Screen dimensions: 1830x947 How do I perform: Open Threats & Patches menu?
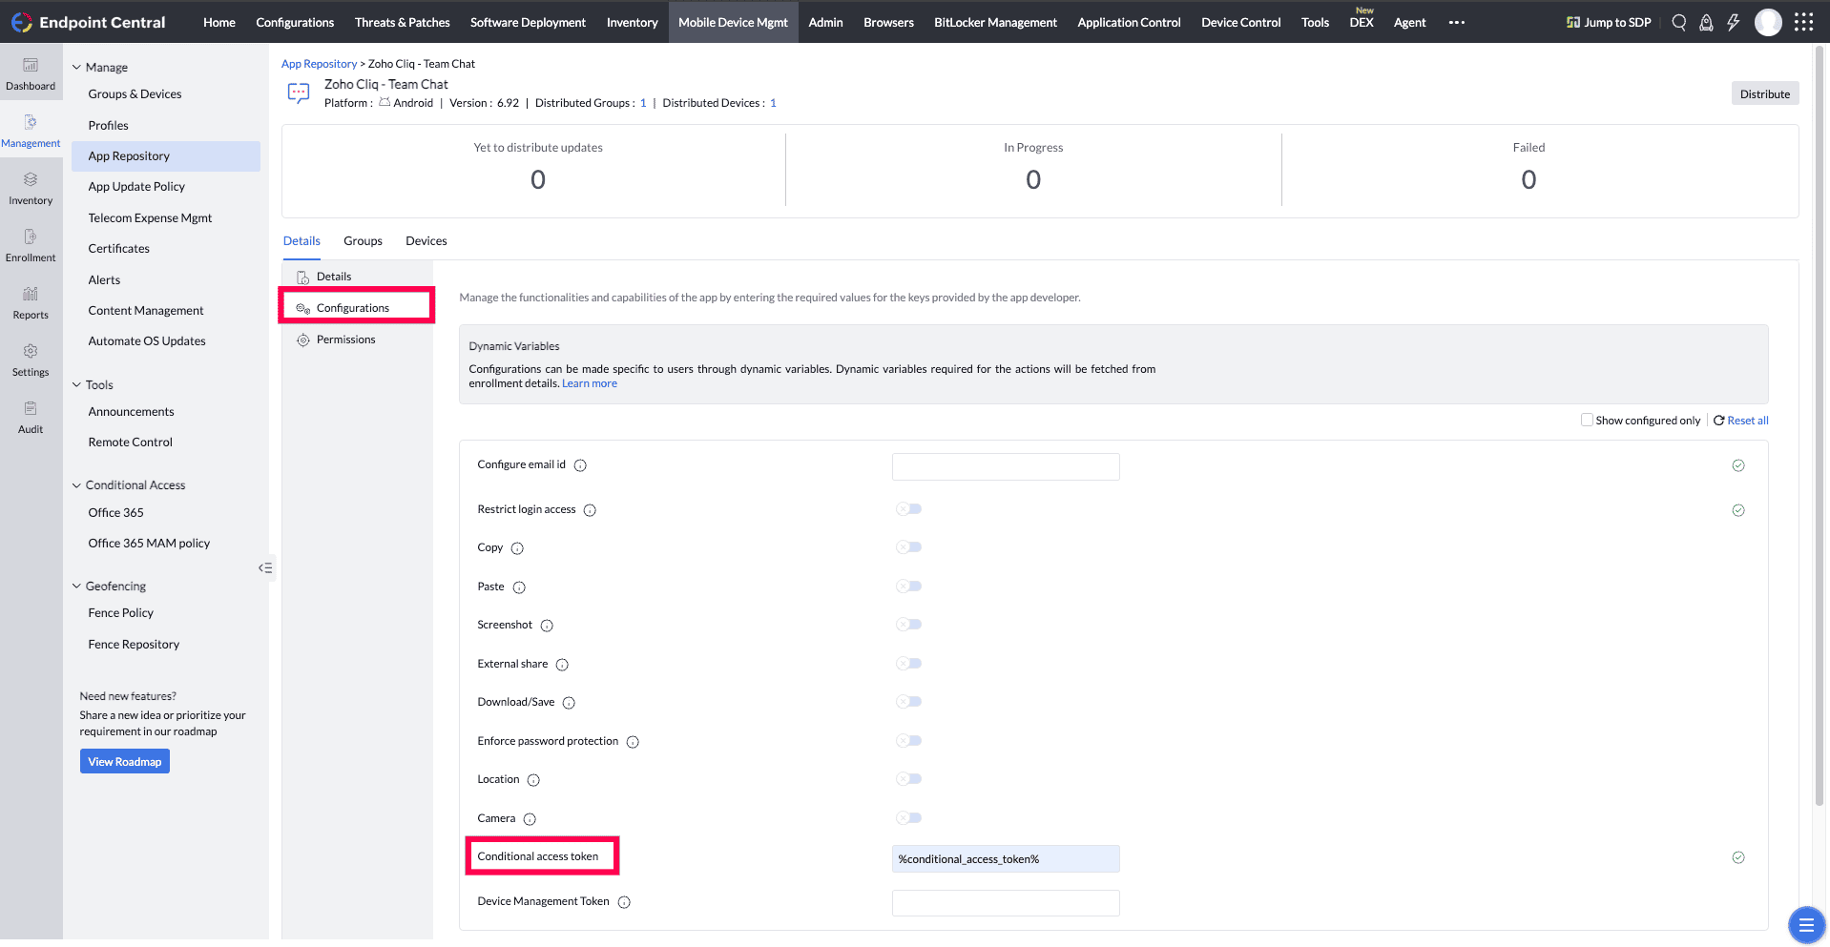coord(402,22)
